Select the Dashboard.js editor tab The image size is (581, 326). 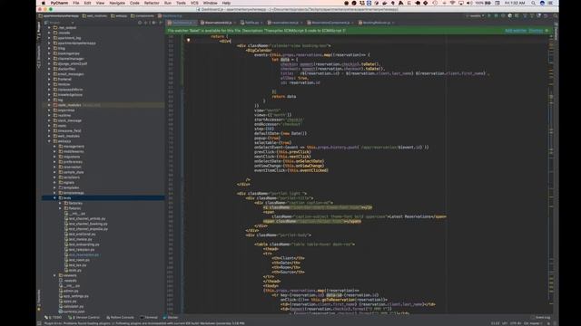182,23
